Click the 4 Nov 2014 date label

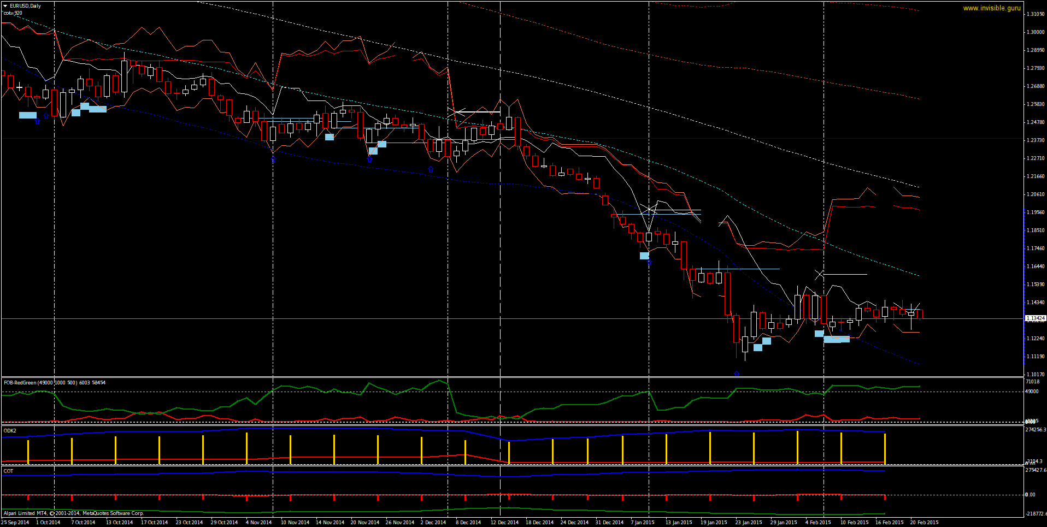point(258,523)
